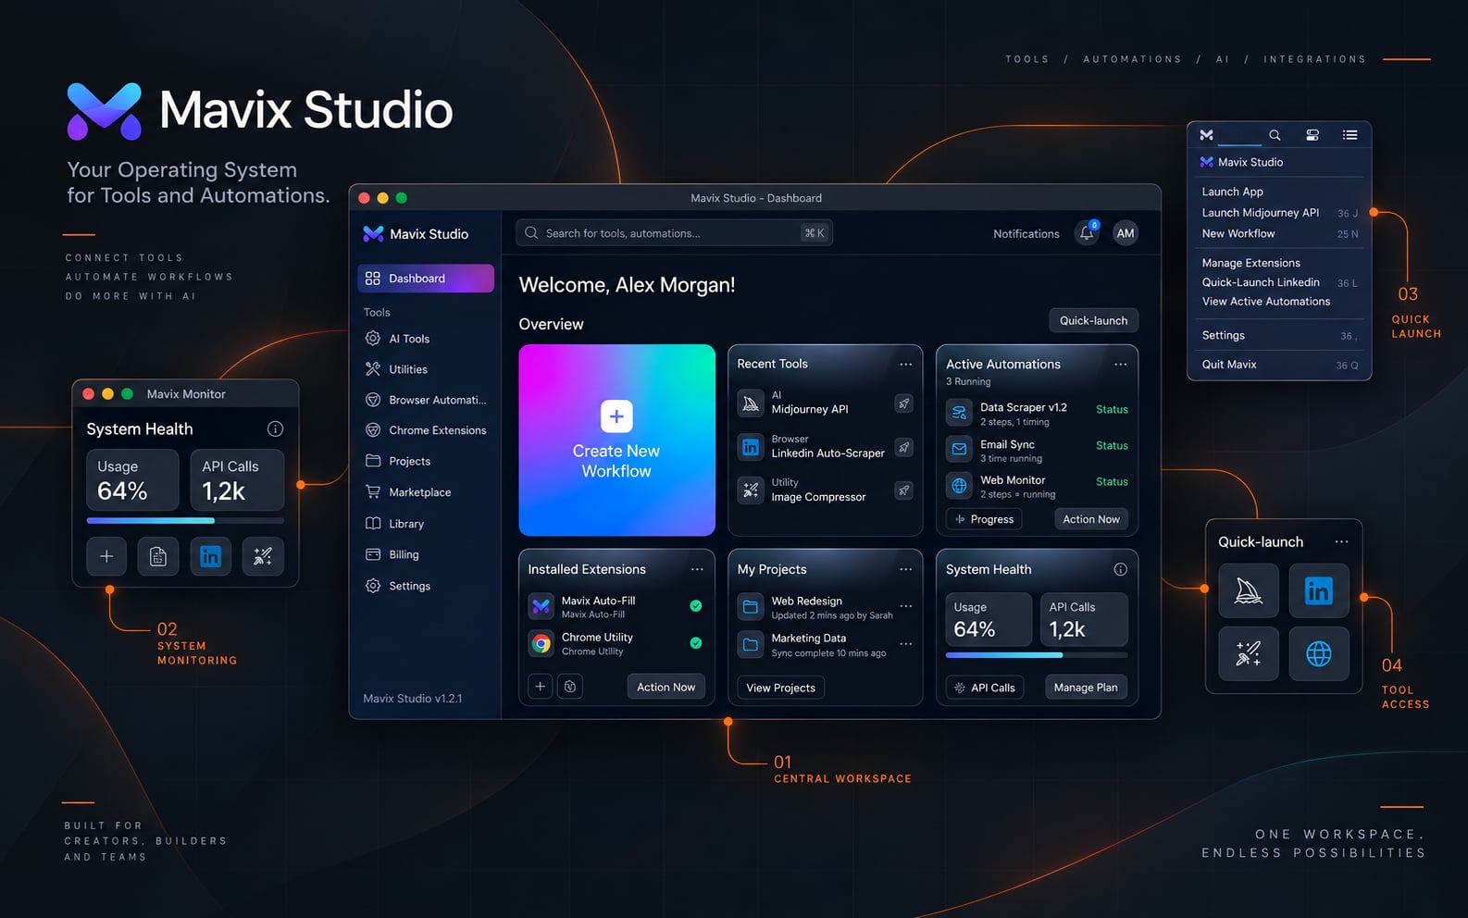The width and height of the screenshot is (1468, 918).
Task: Toggle the green check for Mavix Auto-Fill extension
Action: click(x=696, y=606)
